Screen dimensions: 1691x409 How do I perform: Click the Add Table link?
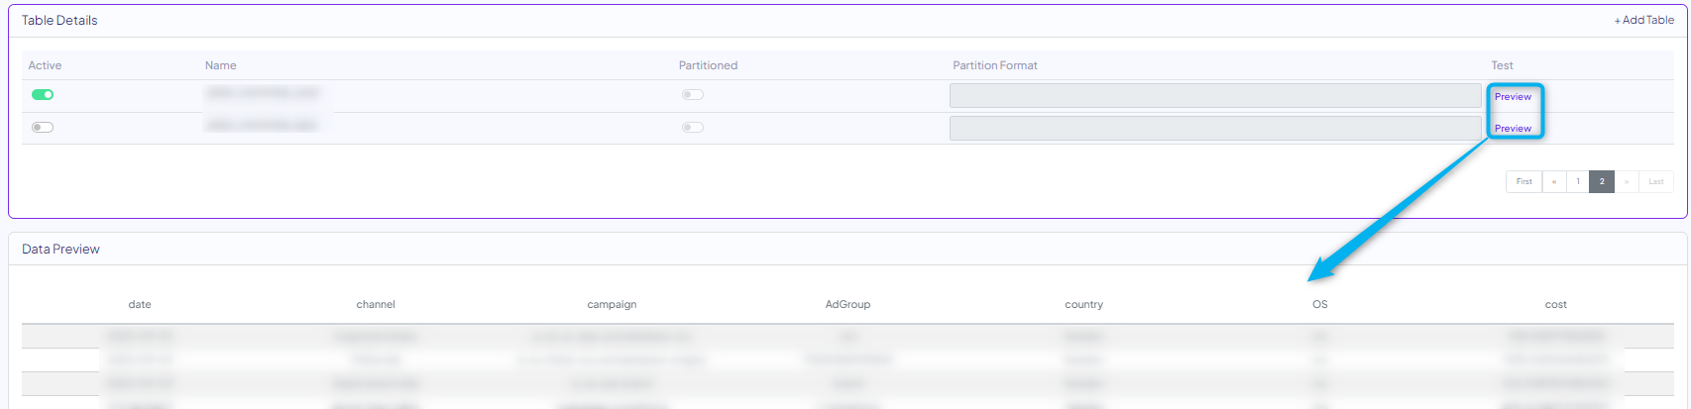coord(1643,20)
